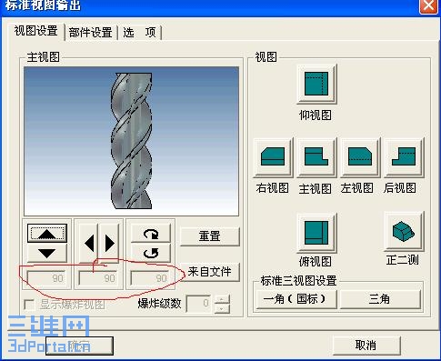Pick the 正二测 isometric view icon
The width and height of the screenshot is (441, 361).
[x=404, y=231]
